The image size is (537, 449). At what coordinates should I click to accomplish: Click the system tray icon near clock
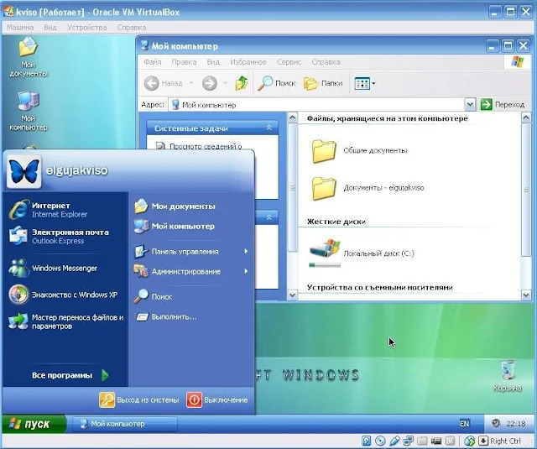coord(495,423)
